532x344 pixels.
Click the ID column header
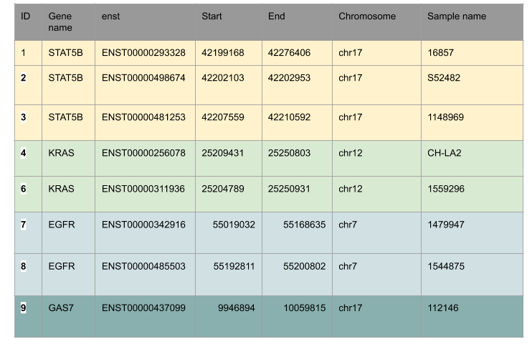(x=26, y=16)
